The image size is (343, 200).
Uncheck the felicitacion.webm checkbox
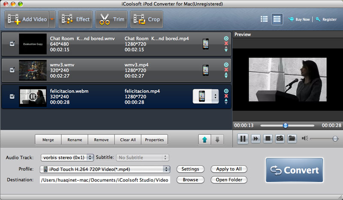(12, 96)
